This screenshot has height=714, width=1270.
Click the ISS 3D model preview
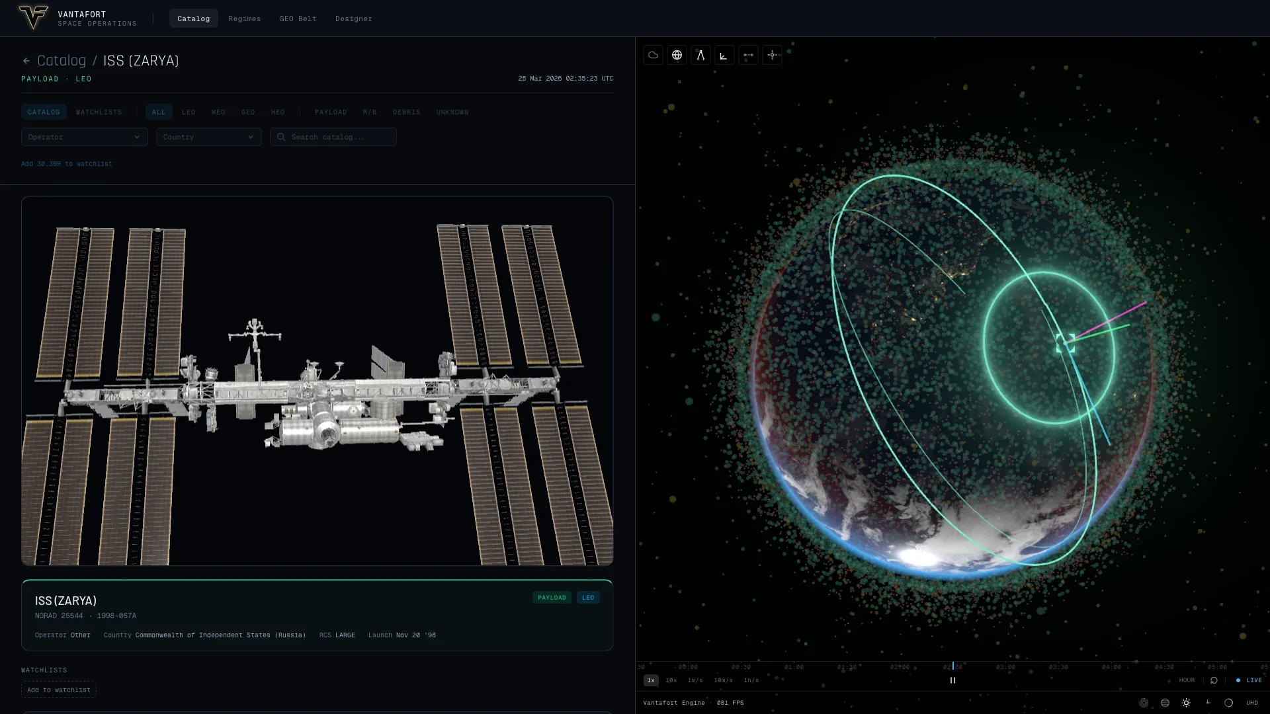(317, 381)
